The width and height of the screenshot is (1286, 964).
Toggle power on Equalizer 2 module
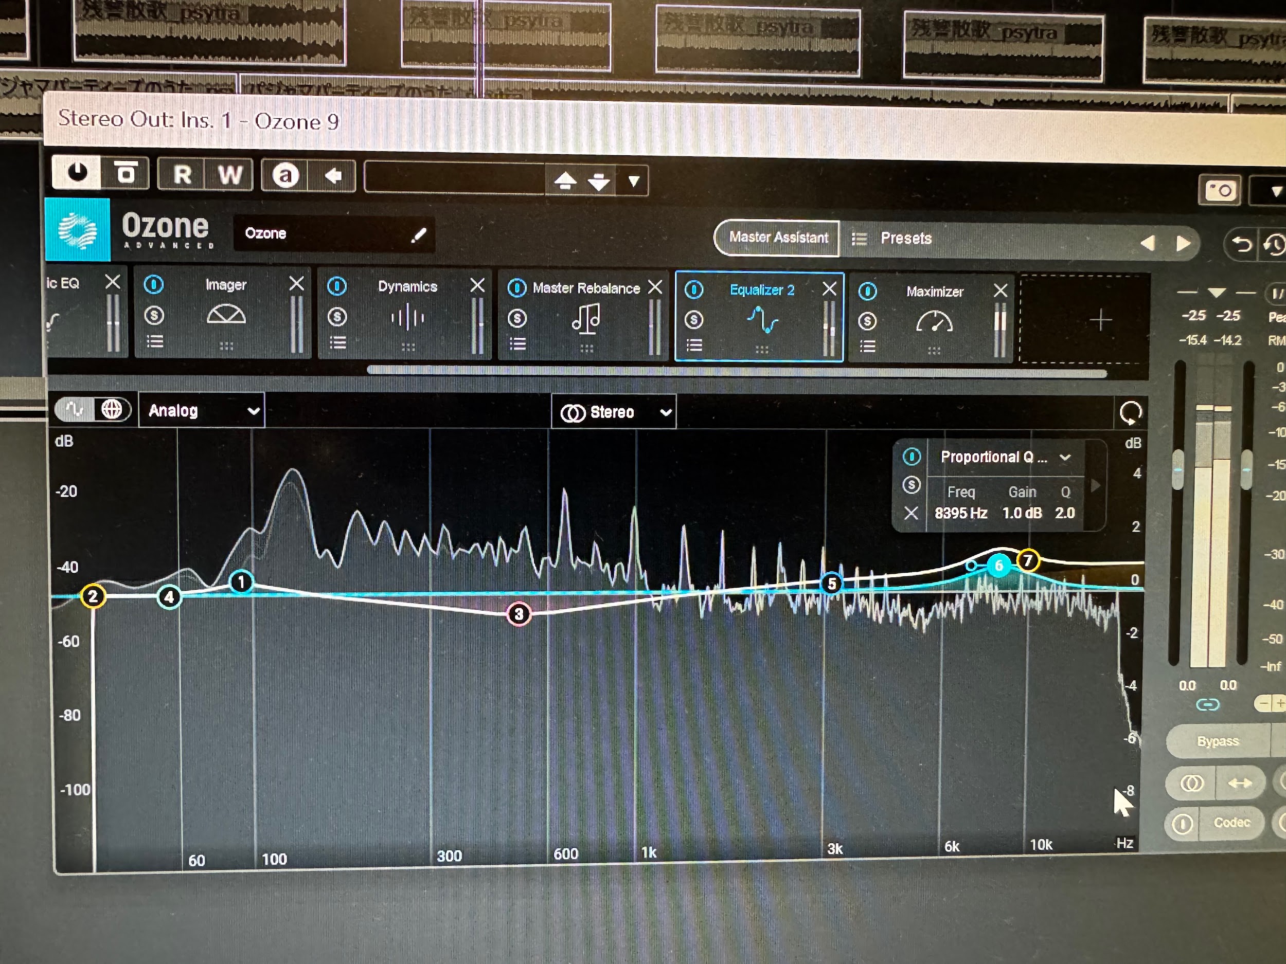coord(693,289)
